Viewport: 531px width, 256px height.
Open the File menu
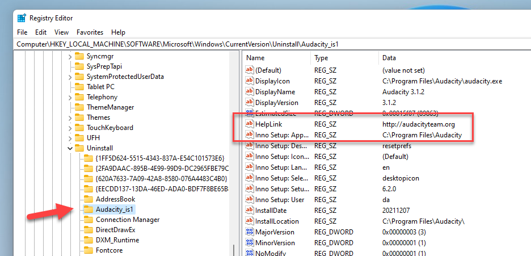[x=22, y=32]
